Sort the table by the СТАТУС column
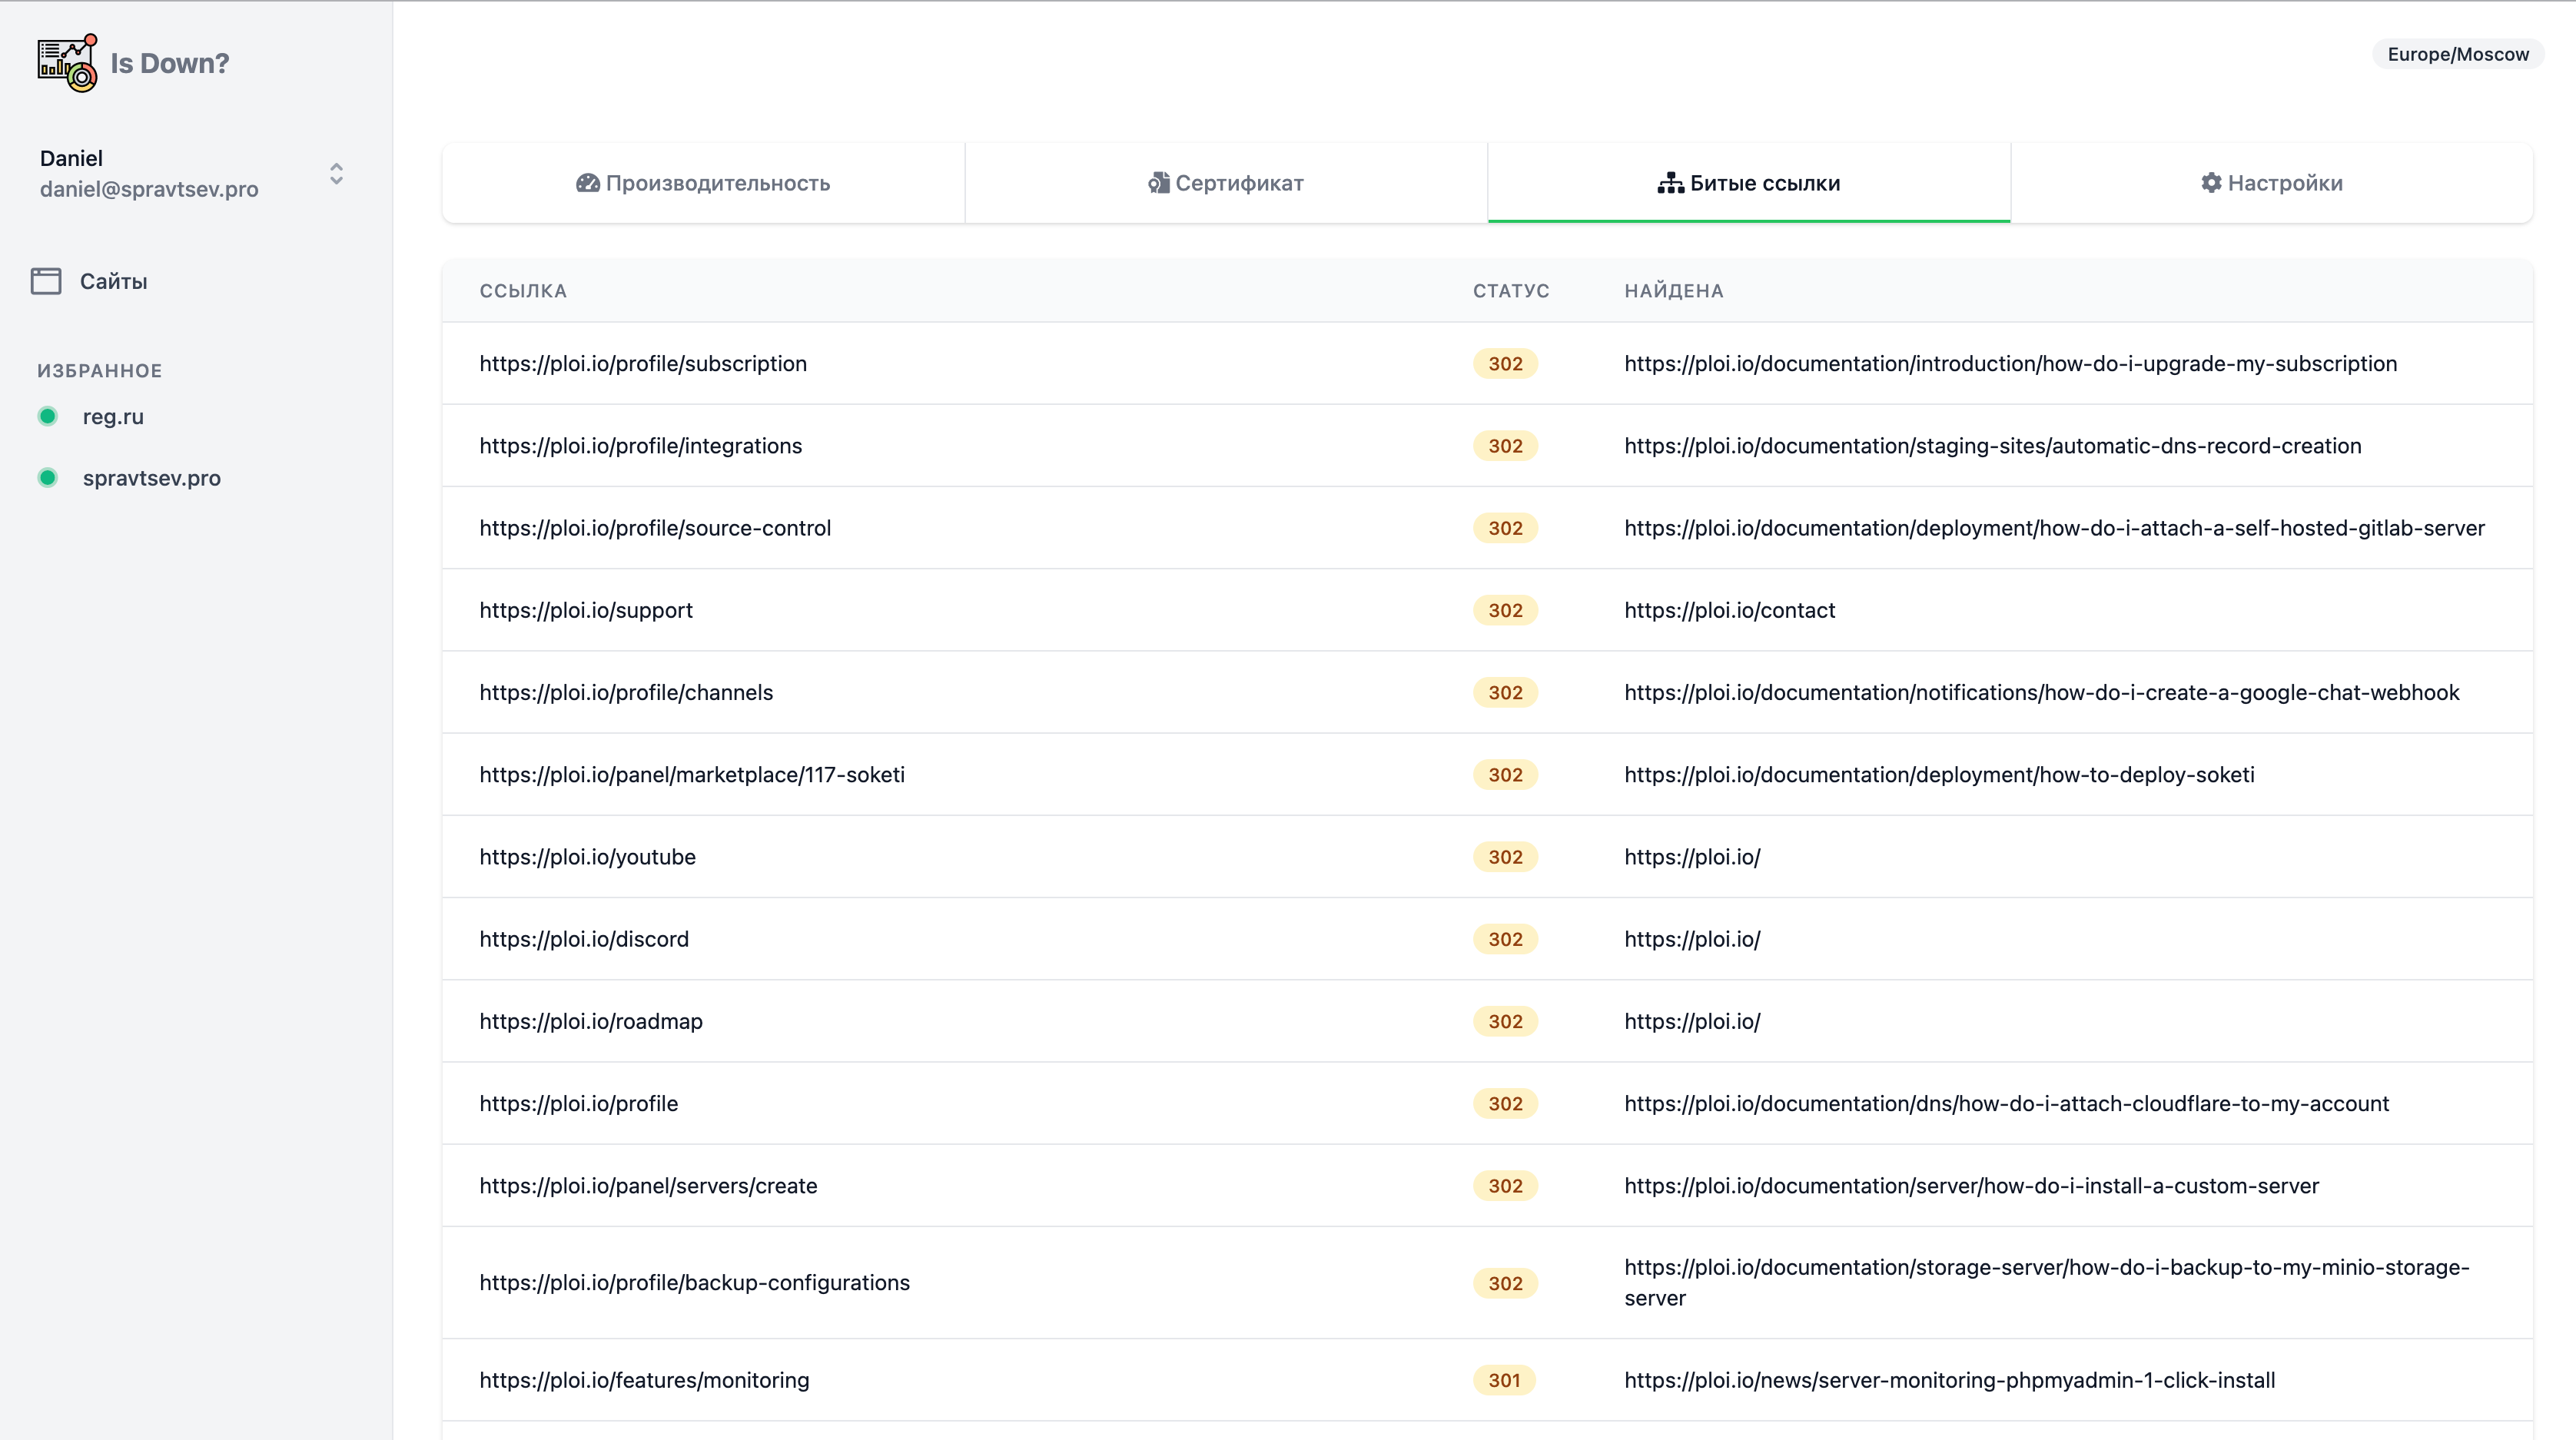Viewport: 2576px width, 1440px height. tap(1511, 290)
